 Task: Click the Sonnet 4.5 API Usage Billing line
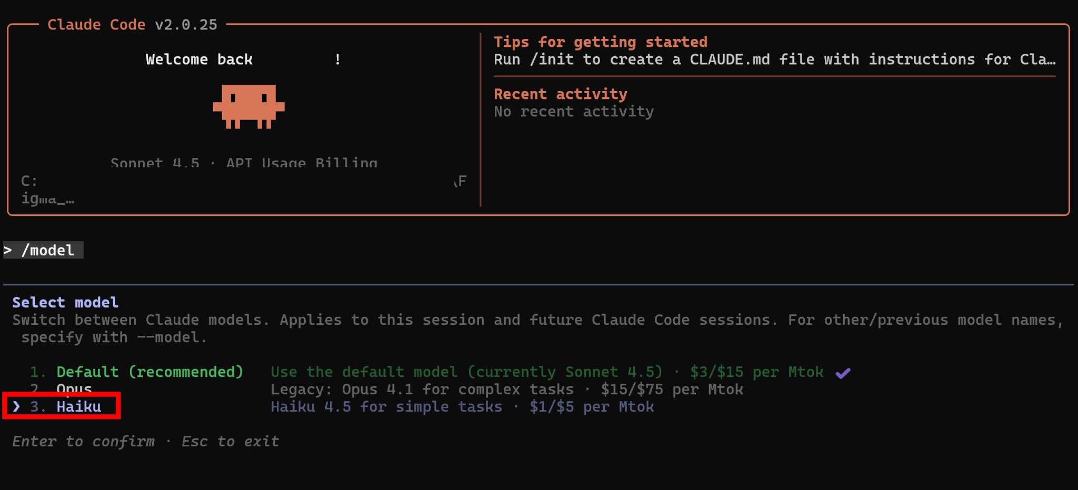coord(244,162)
